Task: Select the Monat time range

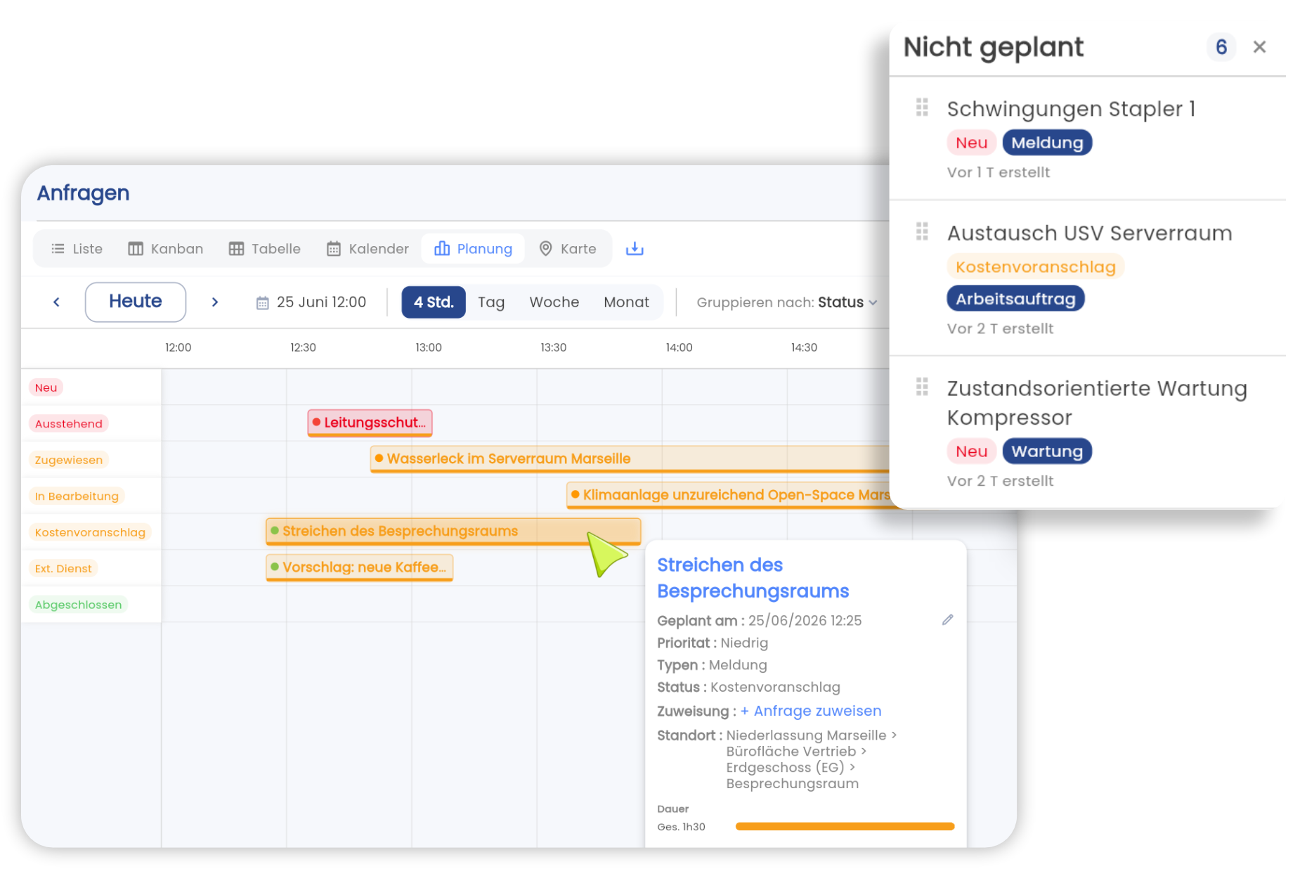Action: (x=626, y=302)
